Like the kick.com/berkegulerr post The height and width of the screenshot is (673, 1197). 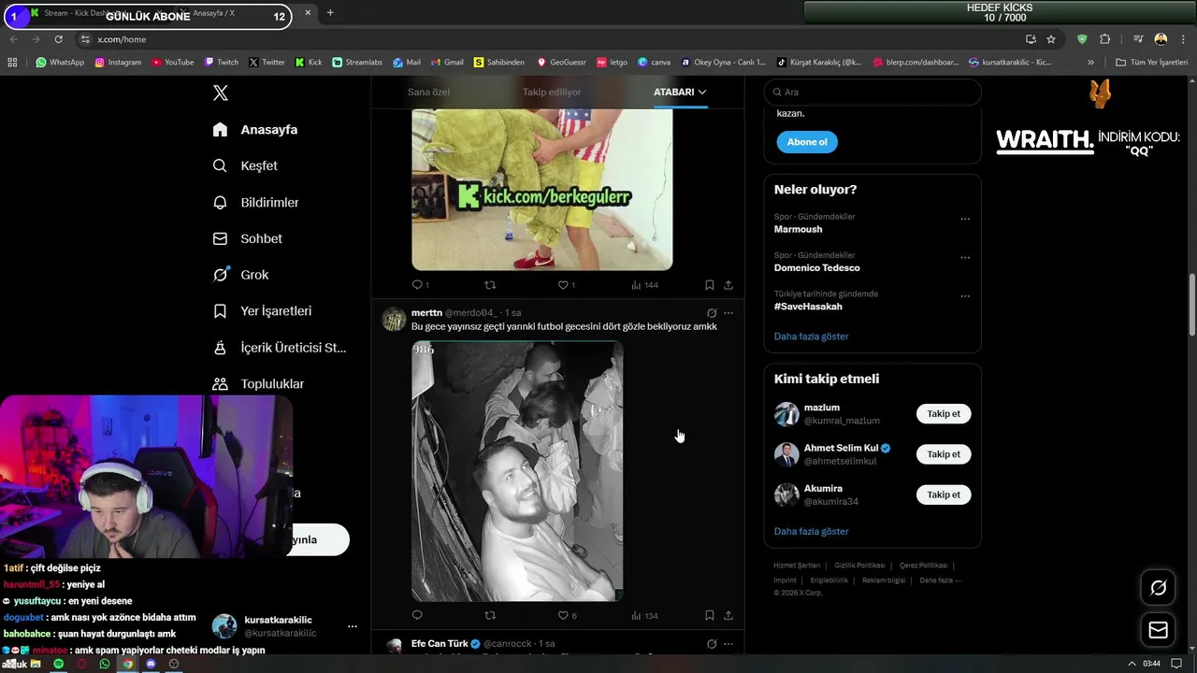pos(563,285)
